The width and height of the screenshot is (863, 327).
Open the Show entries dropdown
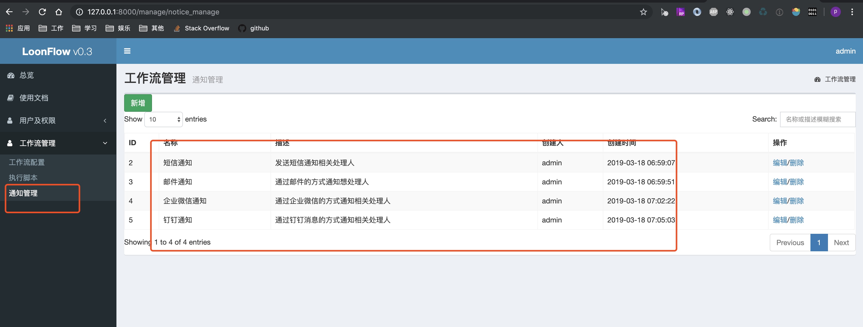(163, 119)
